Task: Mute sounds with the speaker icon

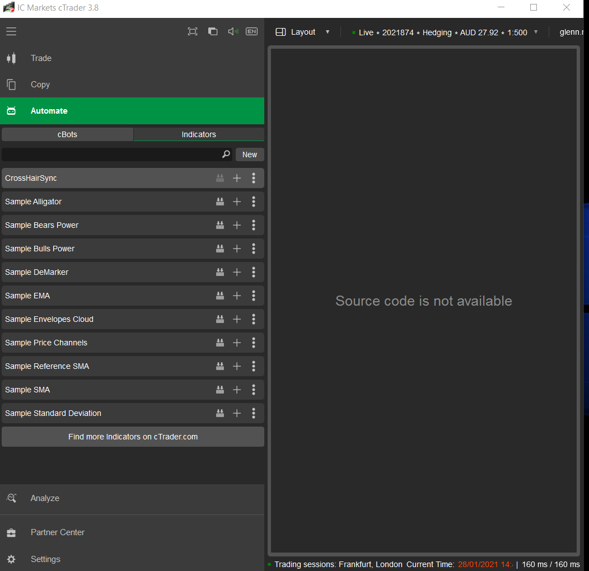Action: pos(233,31)
